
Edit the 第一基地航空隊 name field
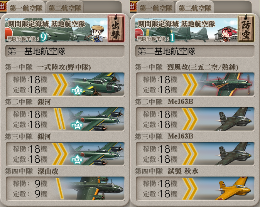click(x=65, y=51)
